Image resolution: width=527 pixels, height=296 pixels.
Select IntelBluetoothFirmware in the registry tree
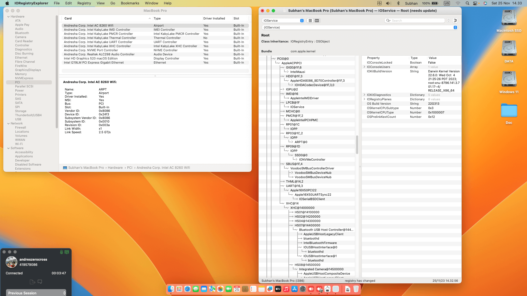[x=320, y=243]
